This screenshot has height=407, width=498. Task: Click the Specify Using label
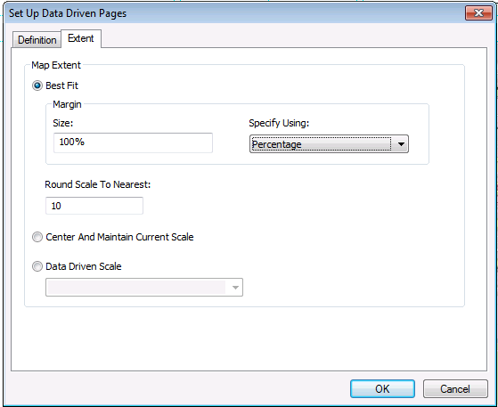[279, 123]
